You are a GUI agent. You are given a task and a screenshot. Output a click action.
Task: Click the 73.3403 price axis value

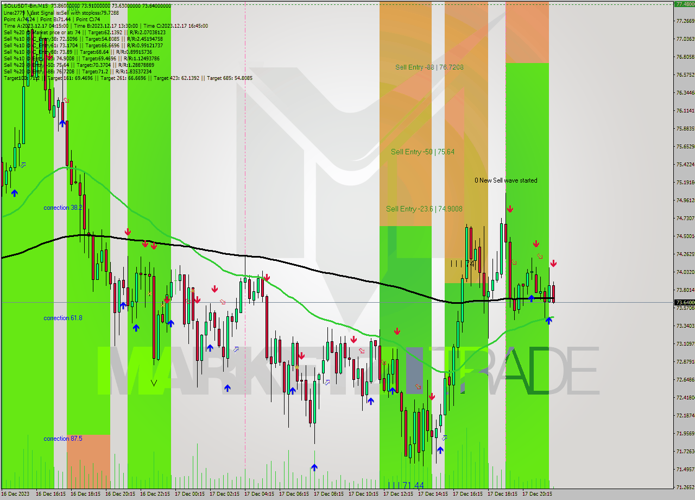(685, 326)
